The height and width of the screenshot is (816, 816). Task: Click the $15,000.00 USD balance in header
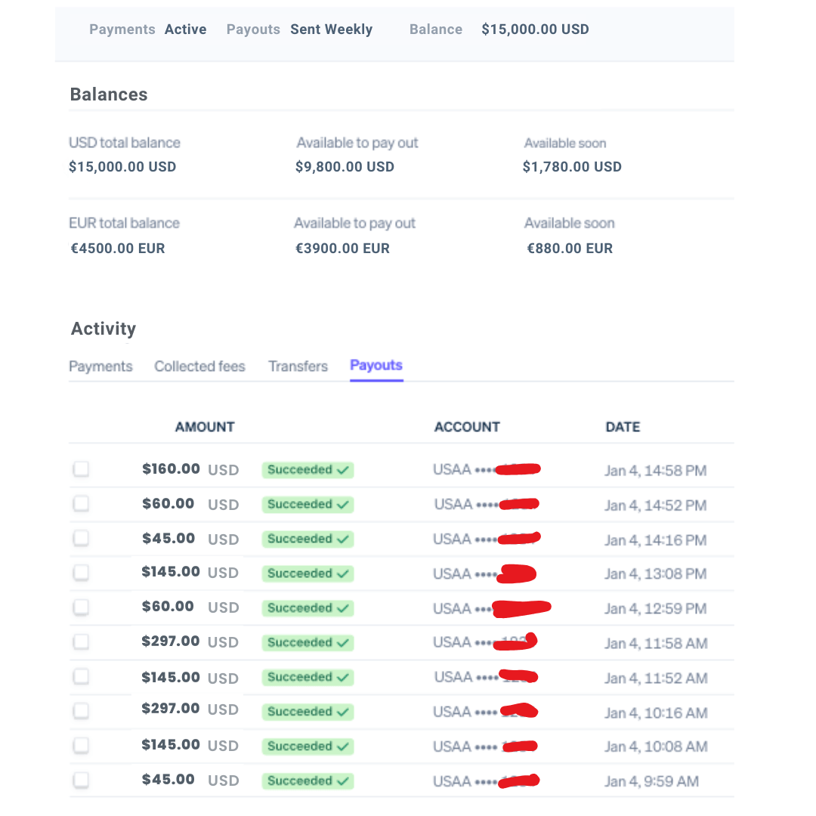[536, 29]
